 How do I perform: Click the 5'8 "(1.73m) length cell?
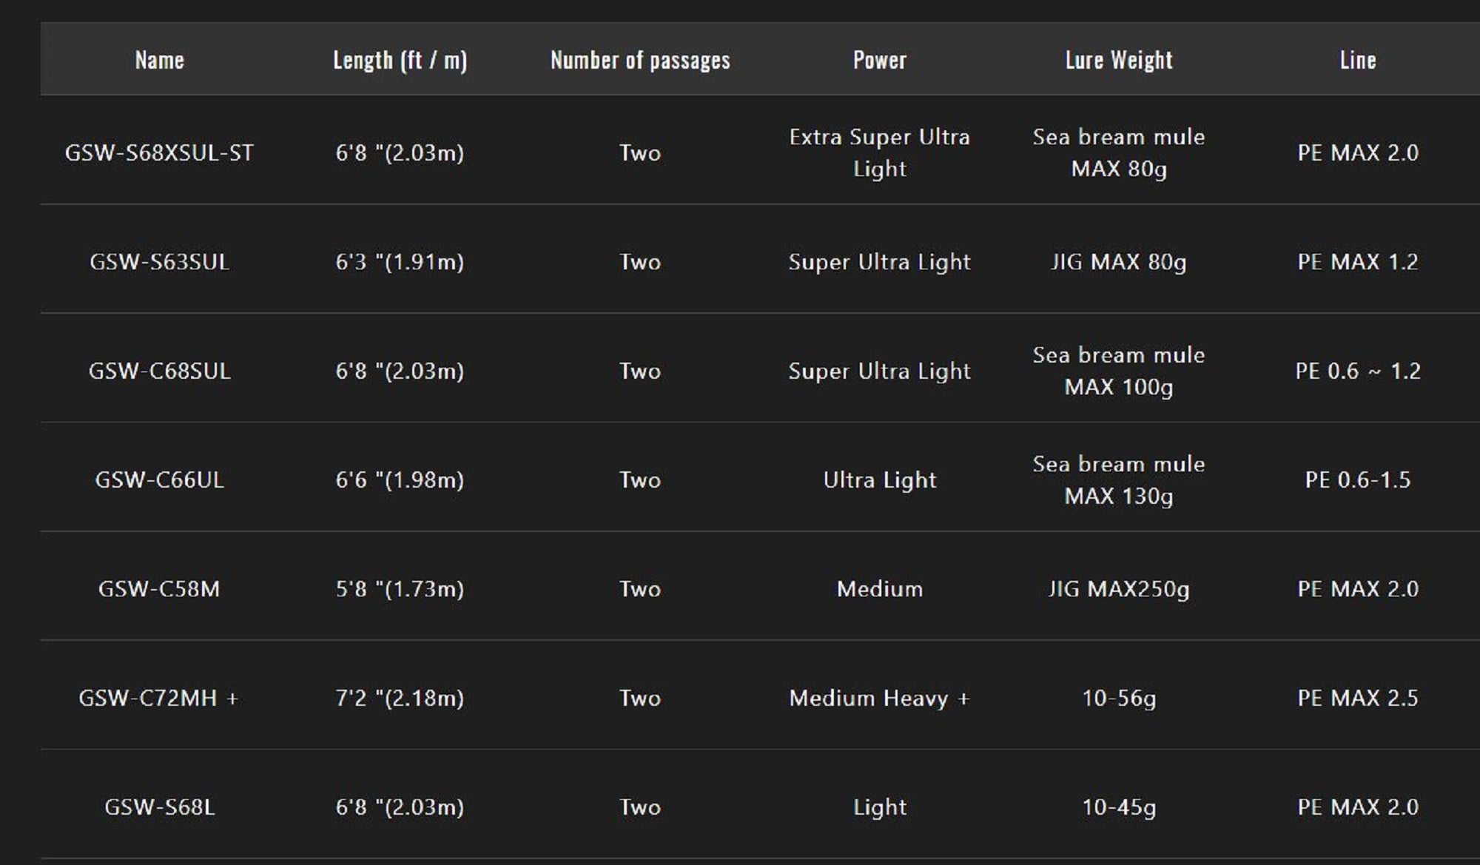400,589
